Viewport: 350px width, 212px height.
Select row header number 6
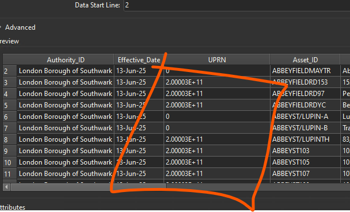click(x=10, y=117)
